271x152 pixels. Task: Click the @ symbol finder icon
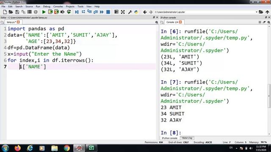click(36, 12)
